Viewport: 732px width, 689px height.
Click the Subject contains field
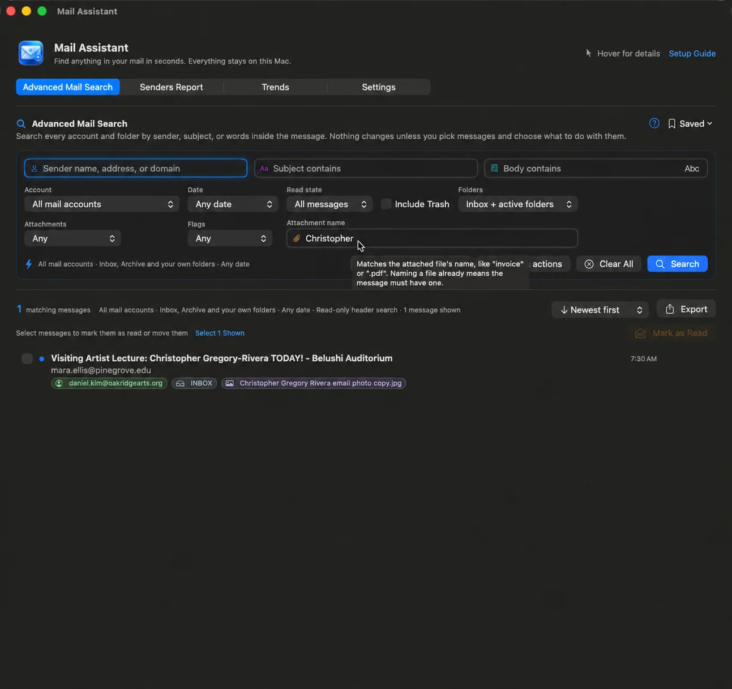tap(366, 168)
